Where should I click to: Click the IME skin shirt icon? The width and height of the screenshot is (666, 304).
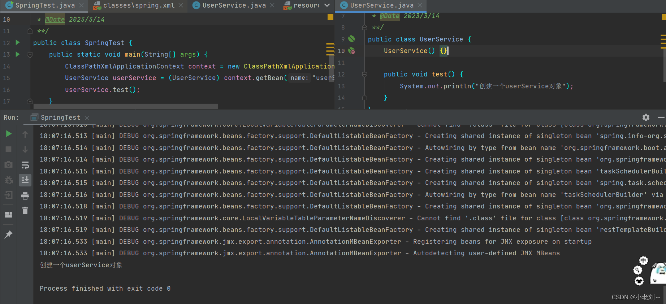639,281
